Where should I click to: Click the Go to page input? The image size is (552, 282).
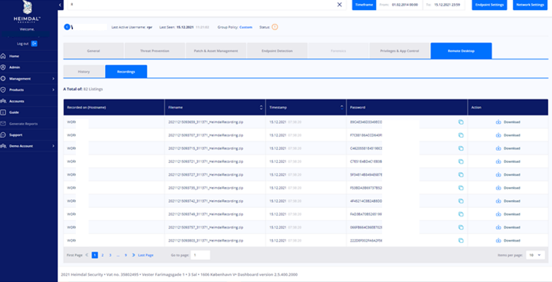coord(201,255)
